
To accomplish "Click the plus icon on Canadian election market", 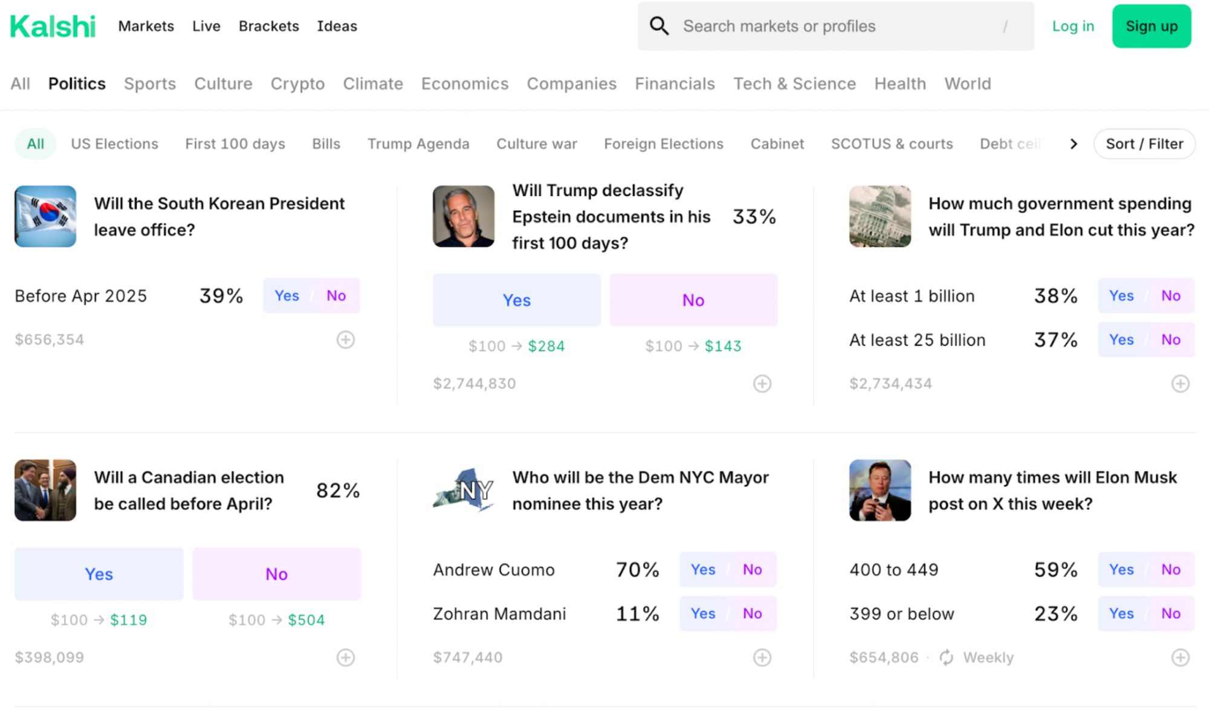I will tap(345, 657).
